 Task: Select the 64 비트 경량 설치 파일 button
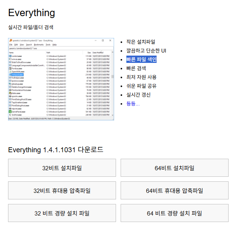point(174,213)
